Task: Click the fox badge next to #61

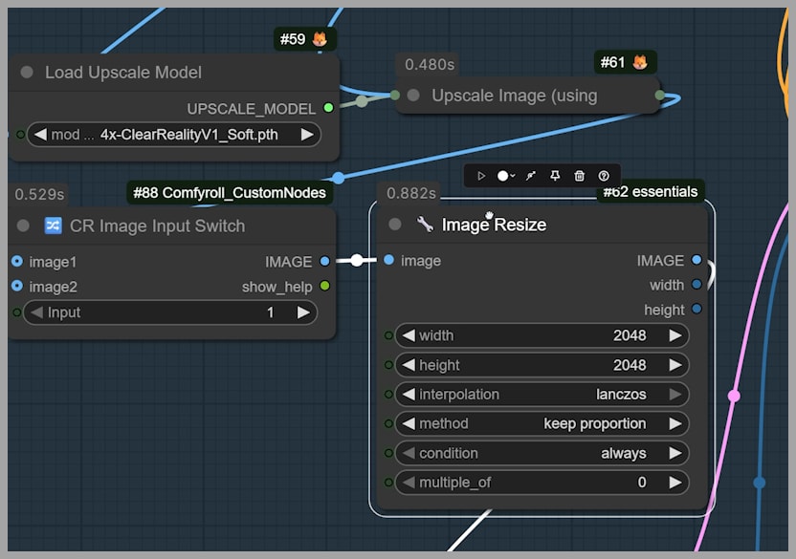Action: point(640,63)
